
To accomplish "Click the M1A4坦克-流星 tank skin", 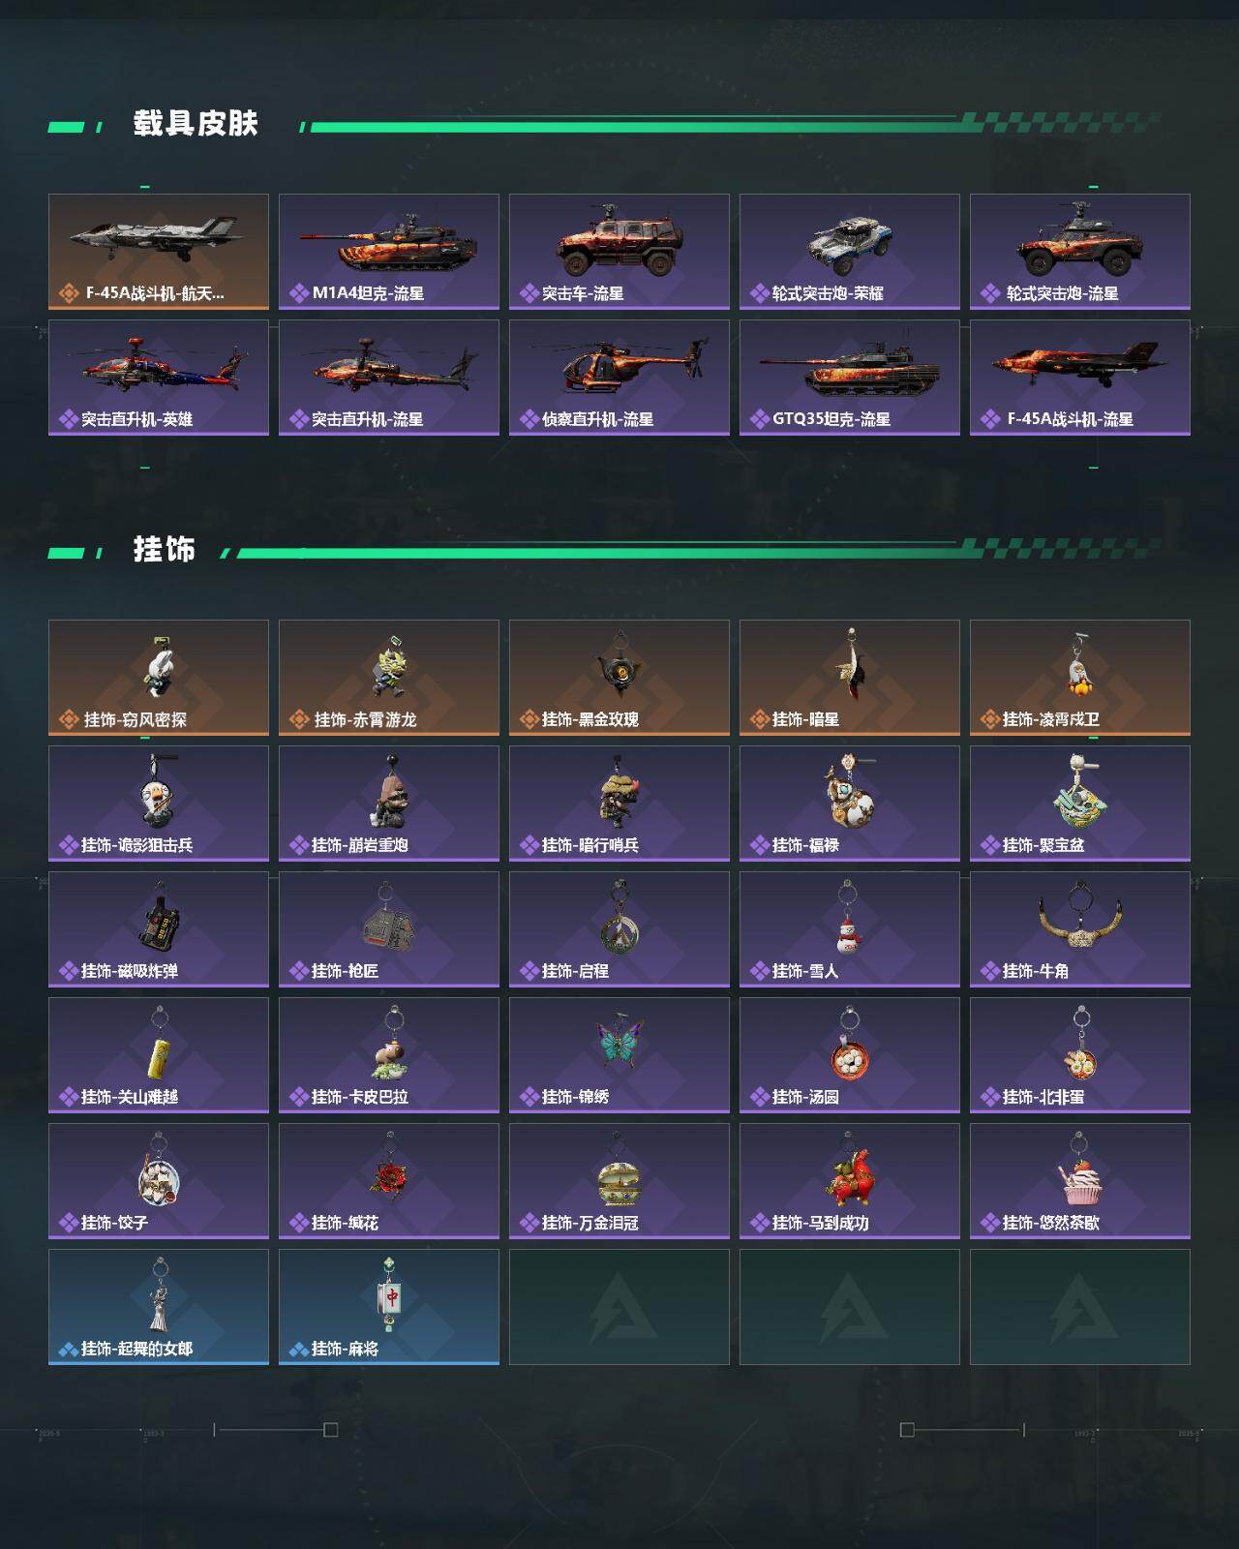I will 389,252.
